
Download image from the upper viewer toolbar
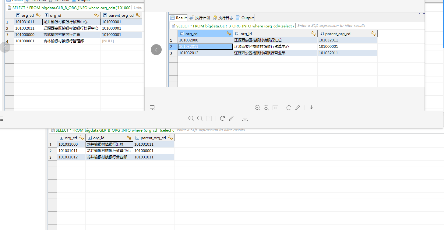311,108
